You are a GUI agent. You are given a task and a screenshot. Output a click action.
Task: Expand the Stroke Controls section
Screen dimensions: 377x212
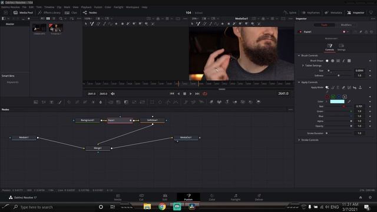click(x=299, y=140)
